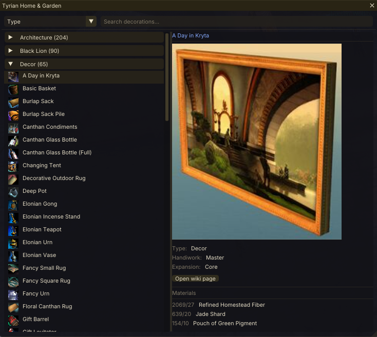Click the A Day in Kryta painting icon
This screenshot has width=377, height=337.
point(13,77)
